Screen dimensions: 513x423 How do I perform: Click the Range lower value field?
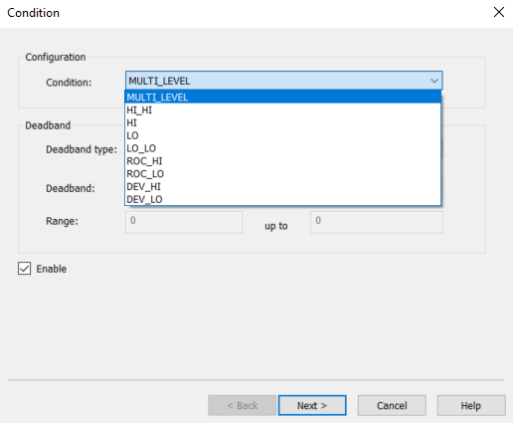point(184,222)
